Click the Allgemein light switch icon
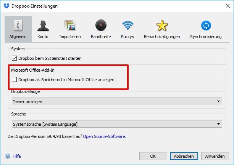 pyautogui.click(x=18, y=26)
